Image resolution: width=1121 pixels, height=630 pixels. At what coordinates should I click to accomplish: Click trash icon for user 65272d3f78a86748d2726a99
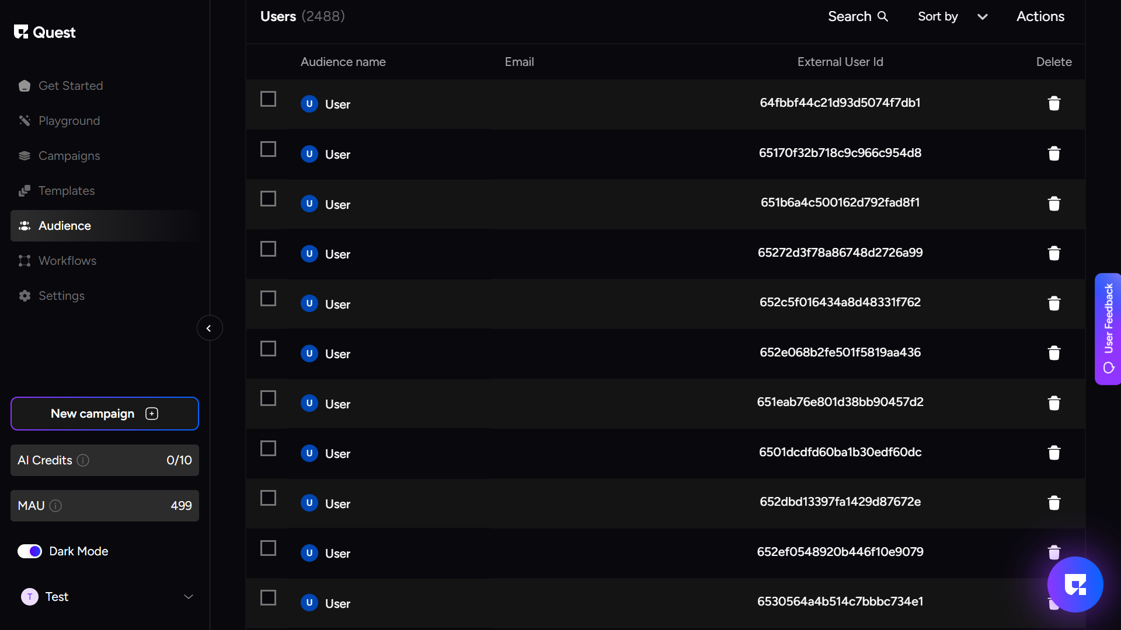pos(1054,254)
